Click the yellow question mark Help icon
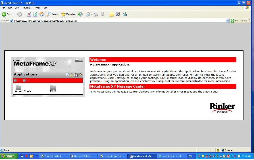254x160 pixels. [80, 75]
